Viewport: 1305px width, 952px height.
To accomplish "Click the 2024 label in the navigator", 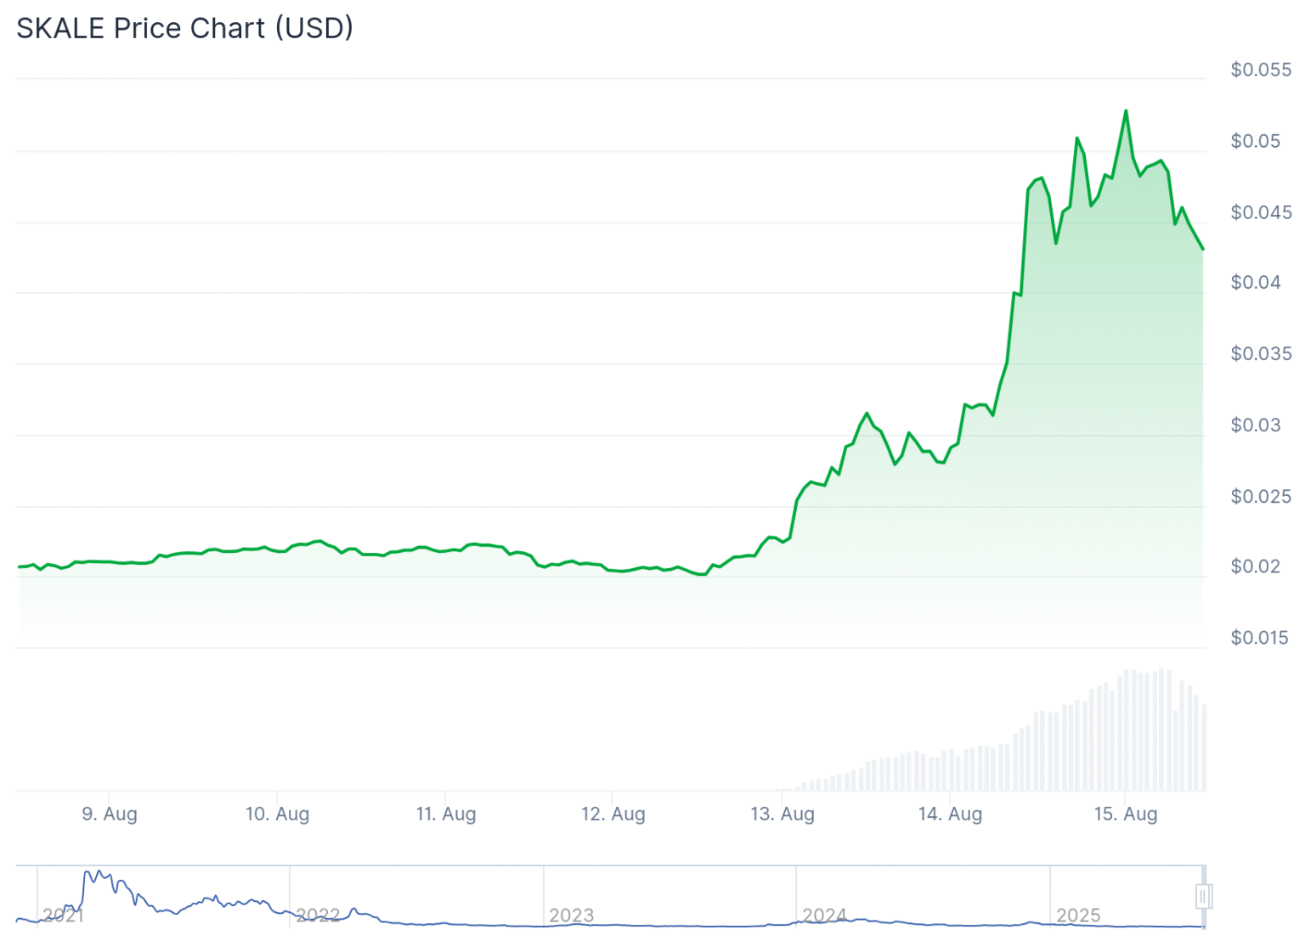I will click(x=824, y=915).
